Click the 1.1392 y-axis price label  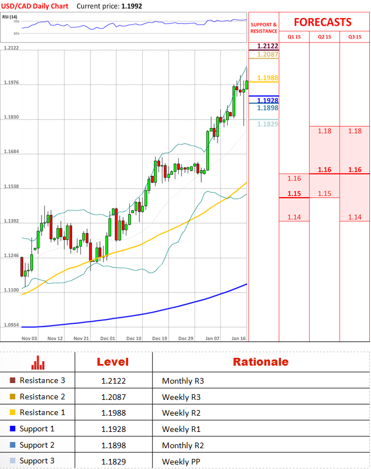(11, 221)
